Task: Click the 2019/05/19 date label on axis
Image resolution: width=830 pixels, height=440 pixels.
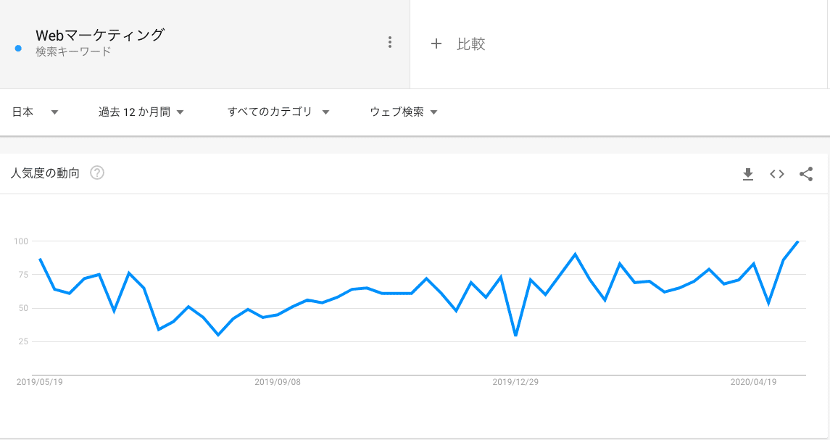Action: click(x=39, y=382)
